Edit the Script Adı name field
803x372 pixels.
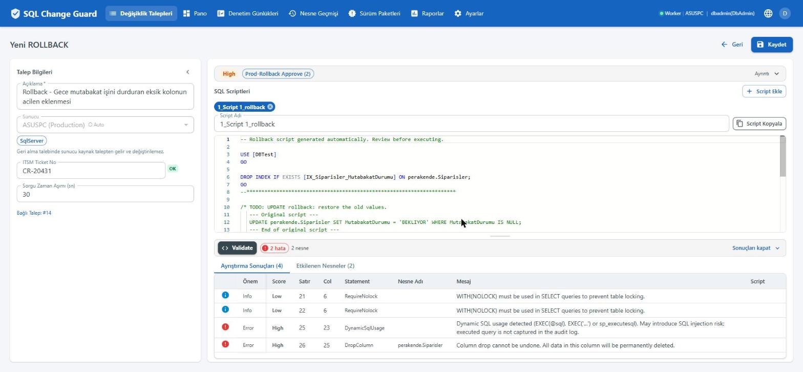(472, 124)
